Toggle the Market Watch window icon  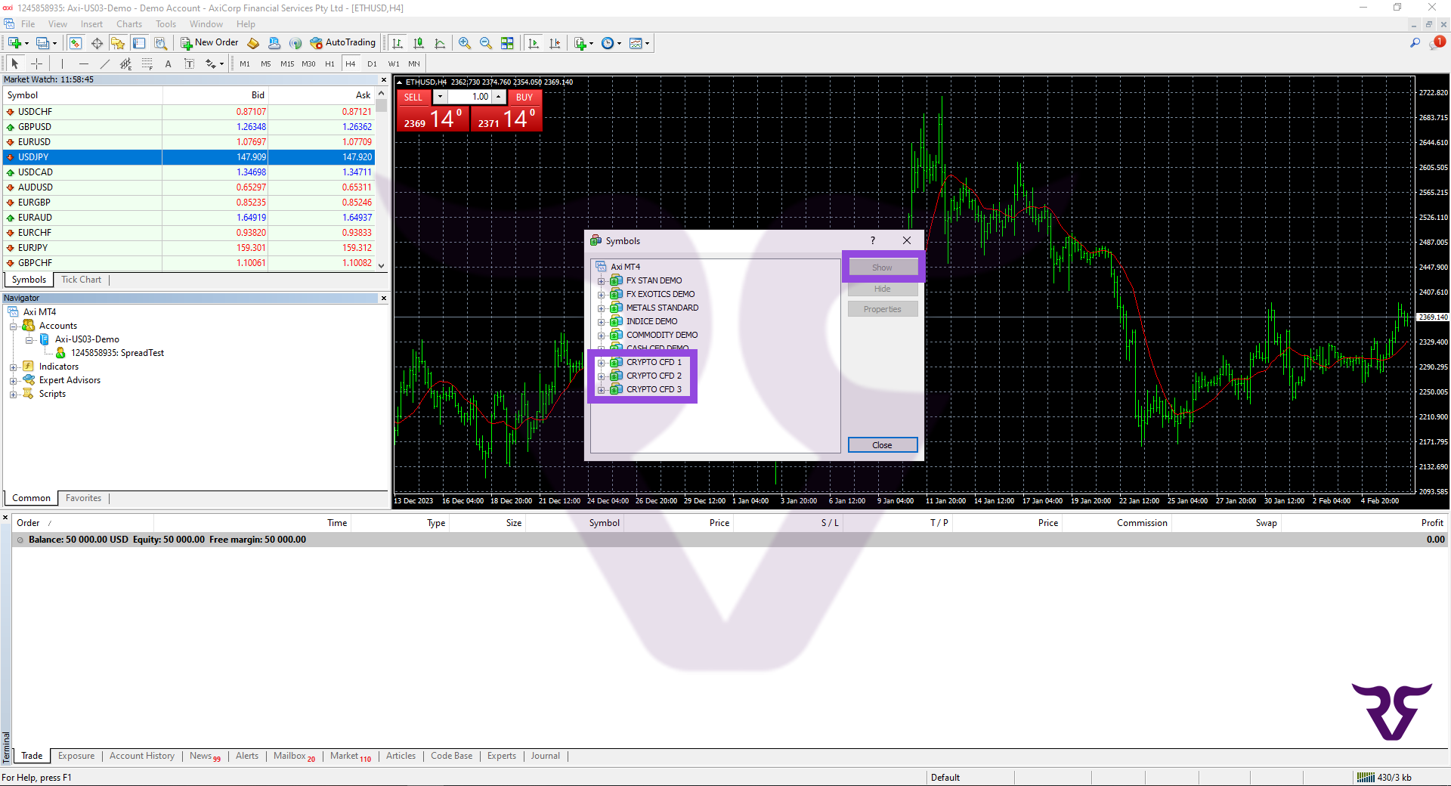76,43
